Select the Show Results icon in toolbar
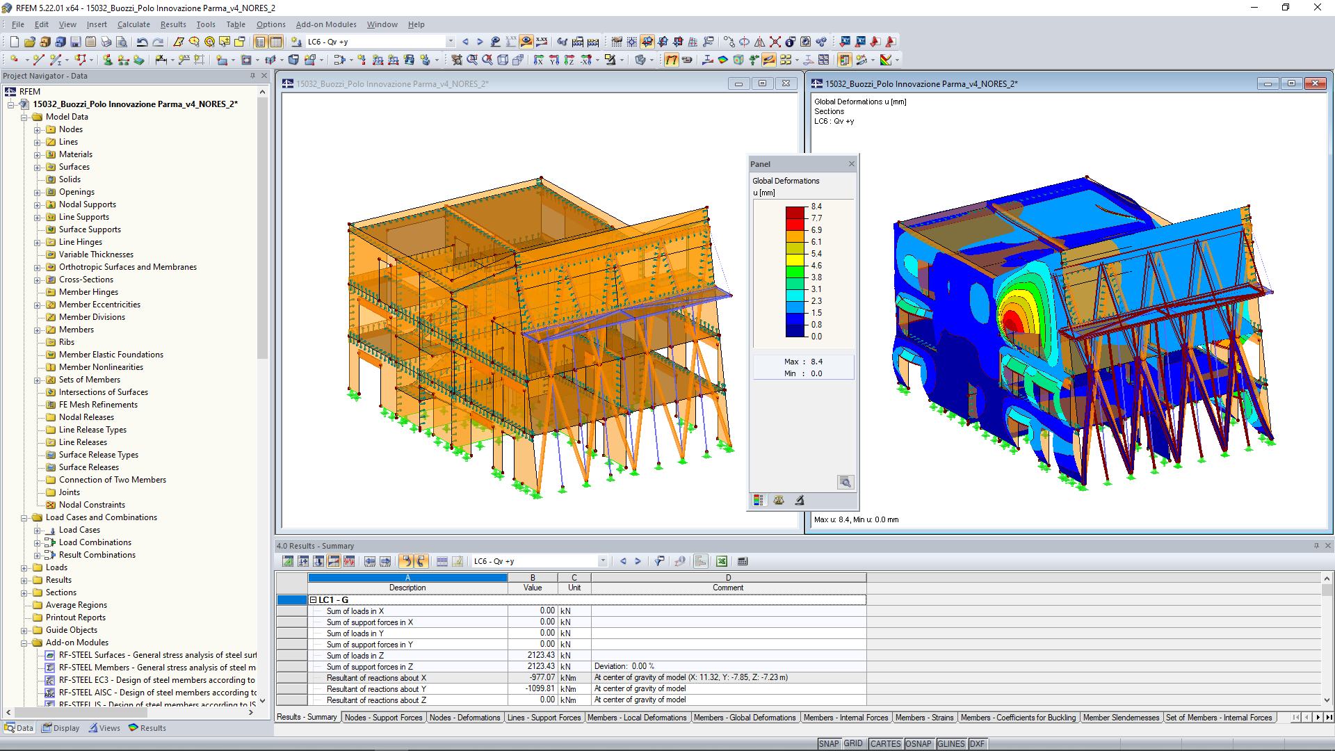The height and width of the screenshot is (751, 1335). click(526, 42)
